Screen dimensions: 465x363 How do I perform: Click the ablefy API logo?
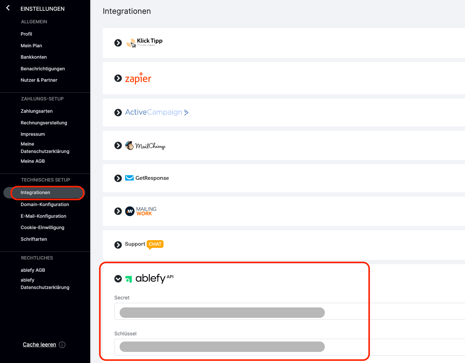pos(149,278)
